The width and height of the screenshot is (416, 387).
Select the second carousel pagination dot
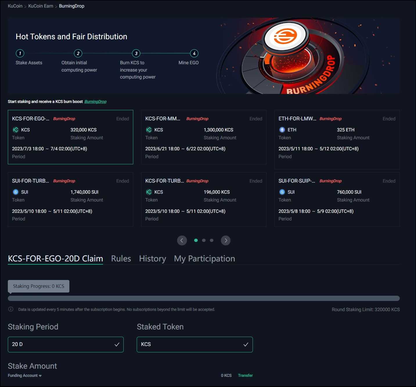coord(204,240)
